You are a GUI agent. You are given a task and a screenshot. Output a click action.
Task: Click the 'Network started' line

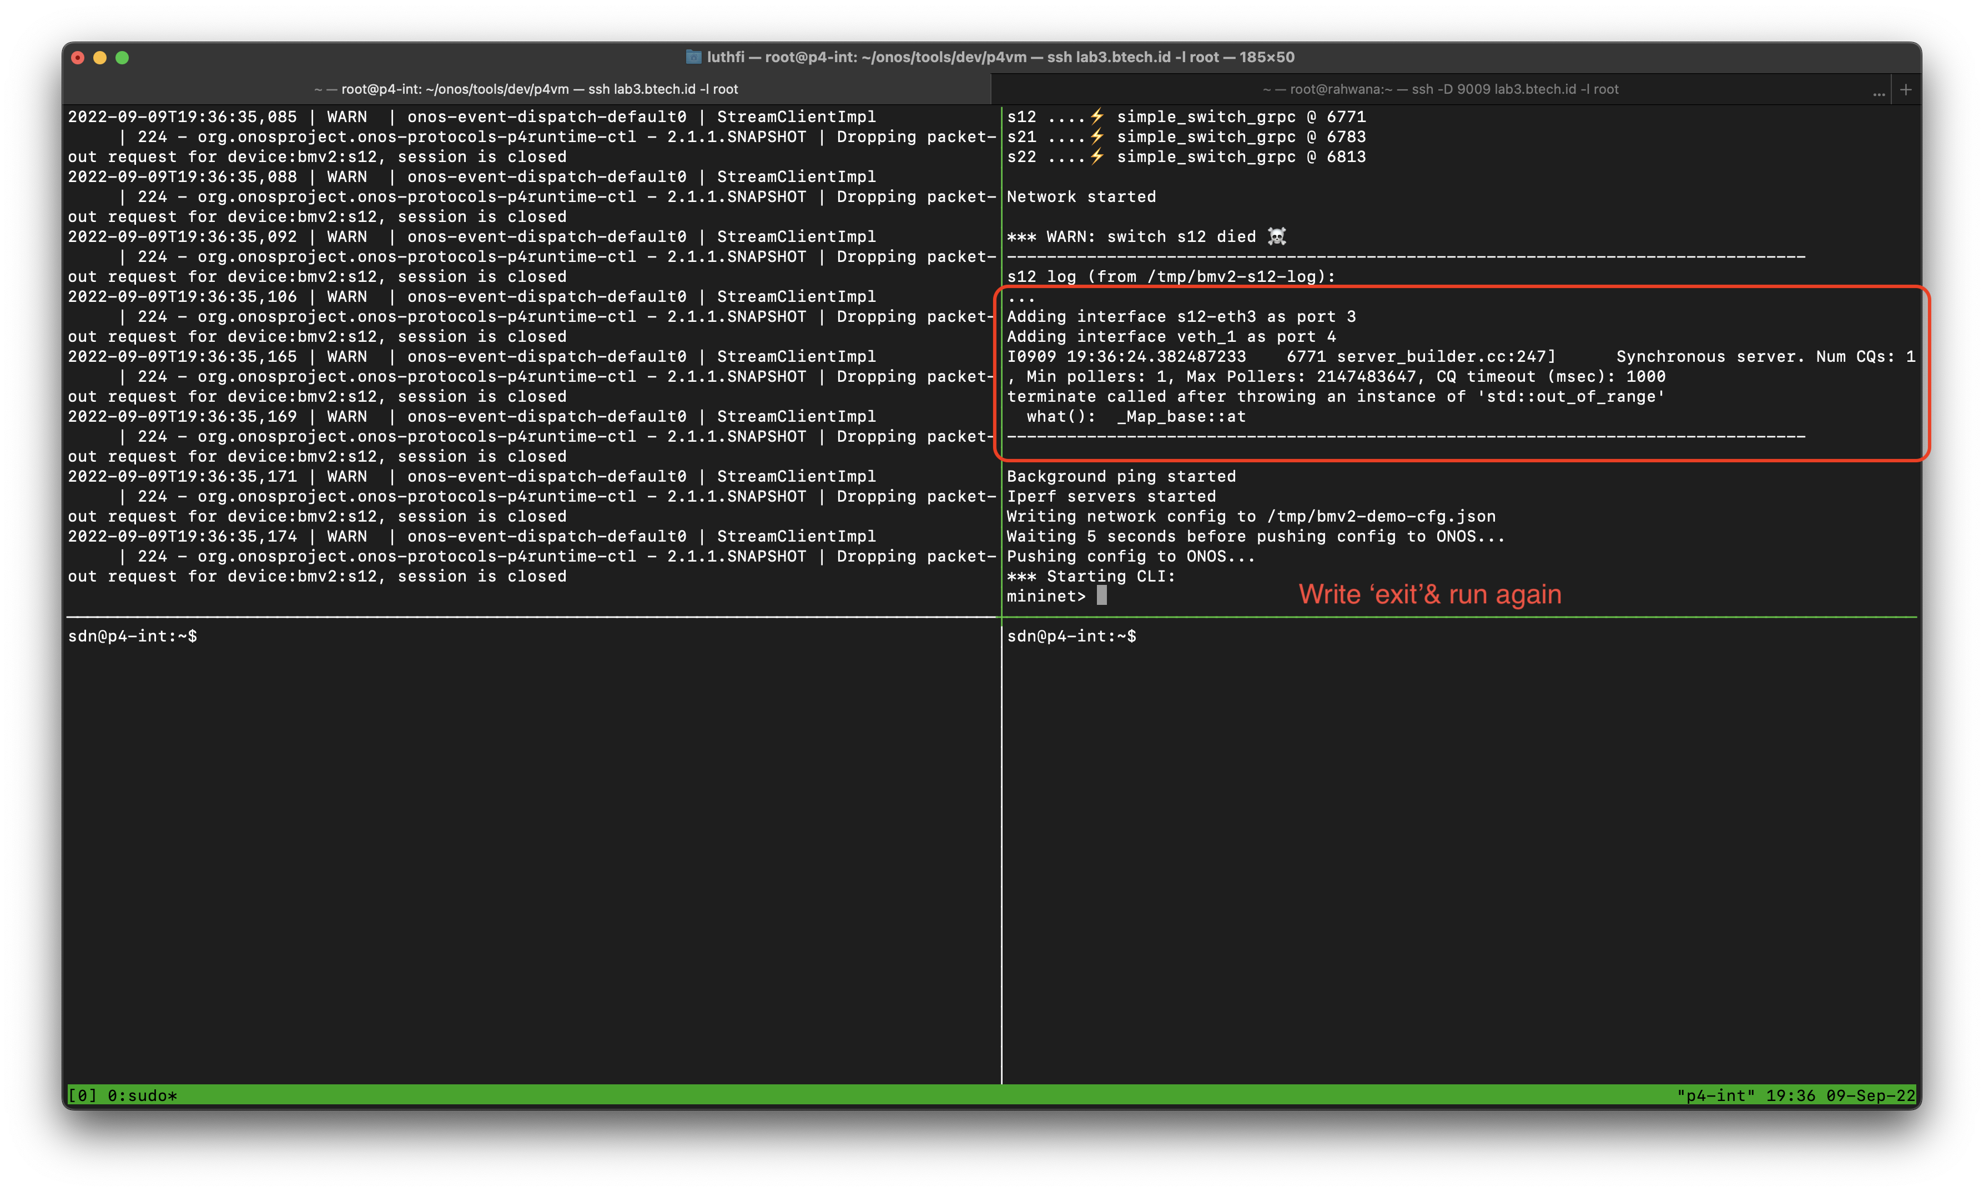click(x=1081, y=197)
